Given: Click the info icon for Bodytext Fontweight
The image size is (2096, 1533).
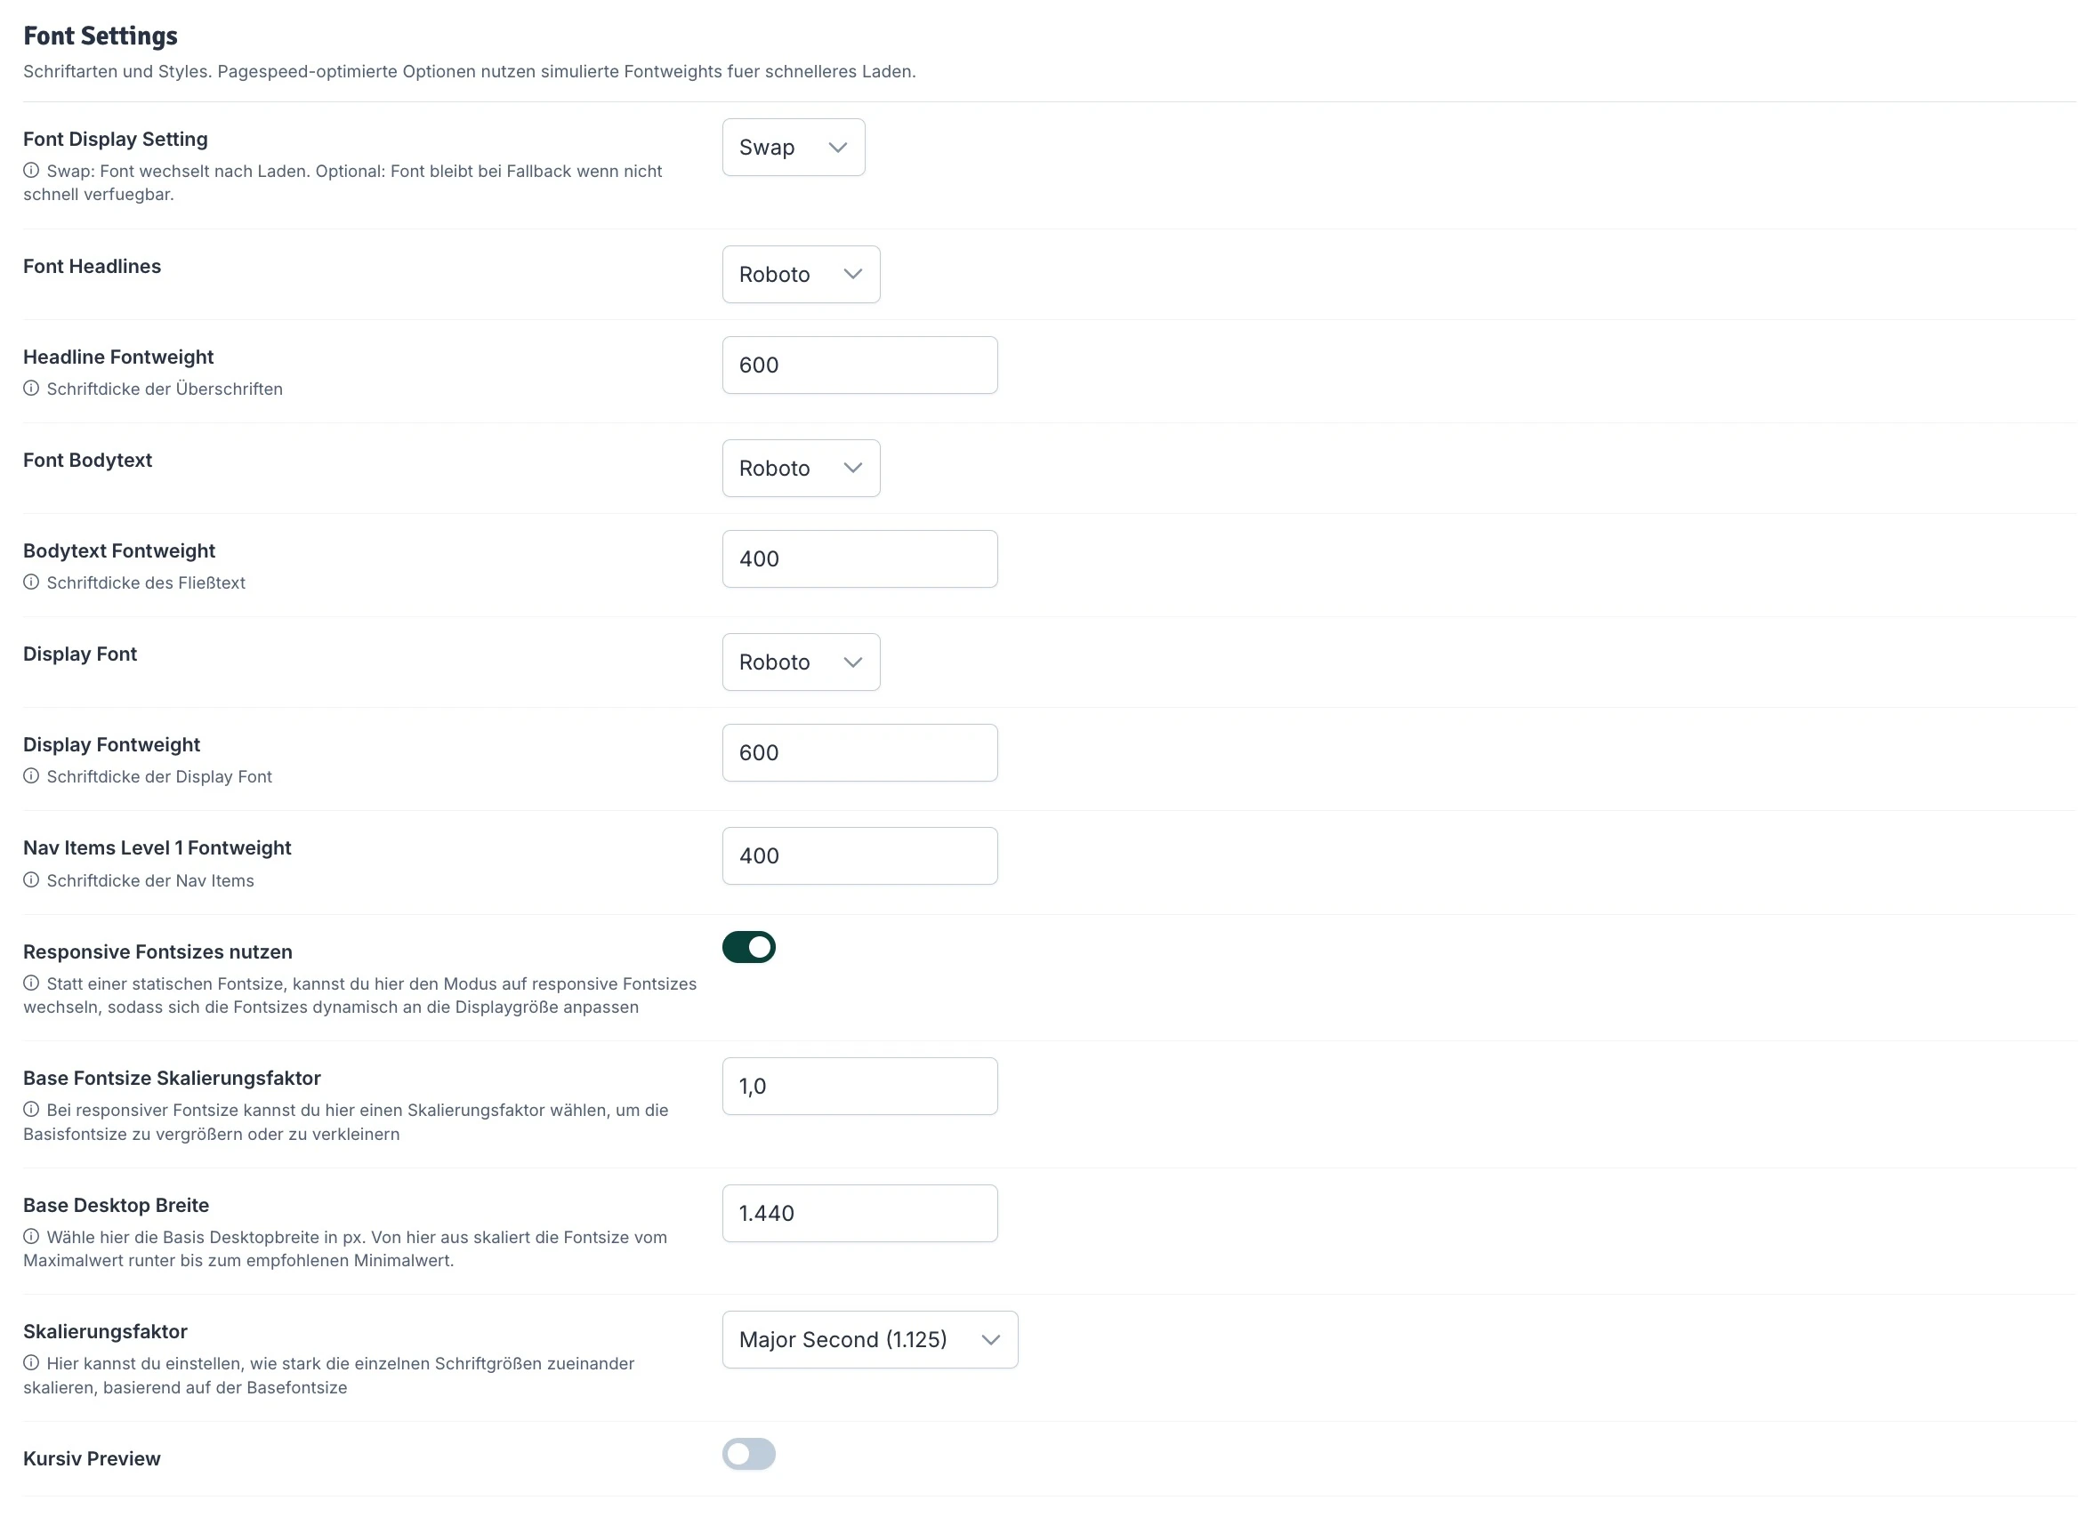Looking at the screenshot, I should tap(30, 582).
